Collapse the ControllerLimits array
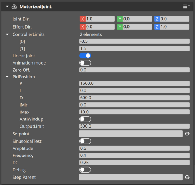The image size is (195, 185). pos(7,34)
